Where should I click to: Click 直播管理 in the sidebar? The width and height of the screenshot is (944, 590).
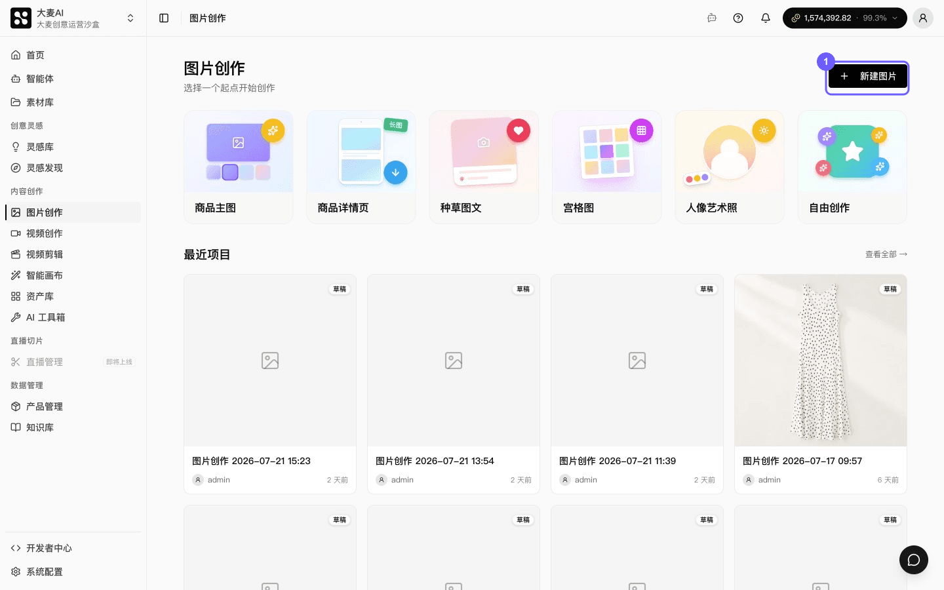click(73, 362)
